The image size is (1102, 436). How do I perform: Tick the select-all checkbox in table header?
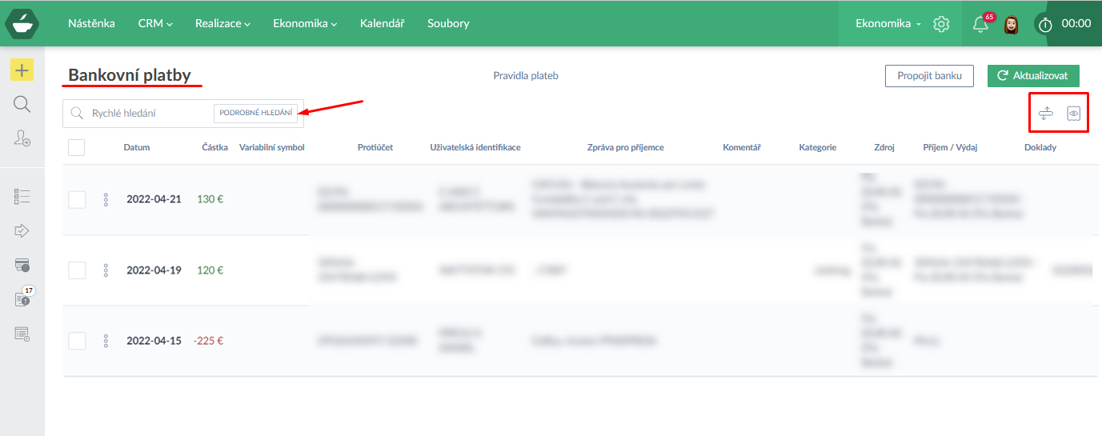pyautogui.click(x=77, y=147)
